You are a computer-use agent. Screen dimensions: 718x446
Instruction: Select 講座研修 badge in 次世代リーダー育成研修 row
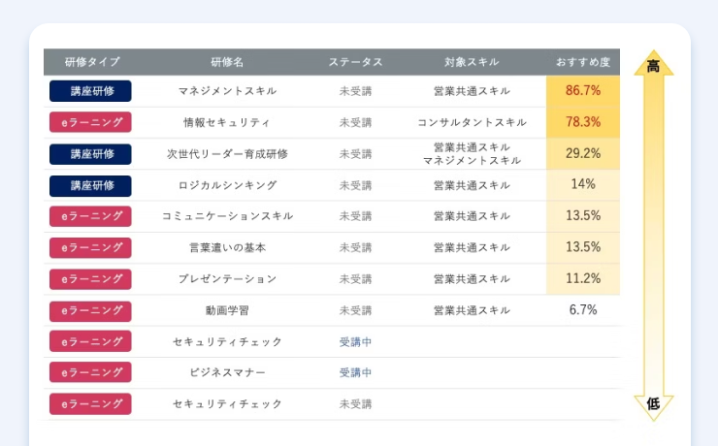[90, 154]
